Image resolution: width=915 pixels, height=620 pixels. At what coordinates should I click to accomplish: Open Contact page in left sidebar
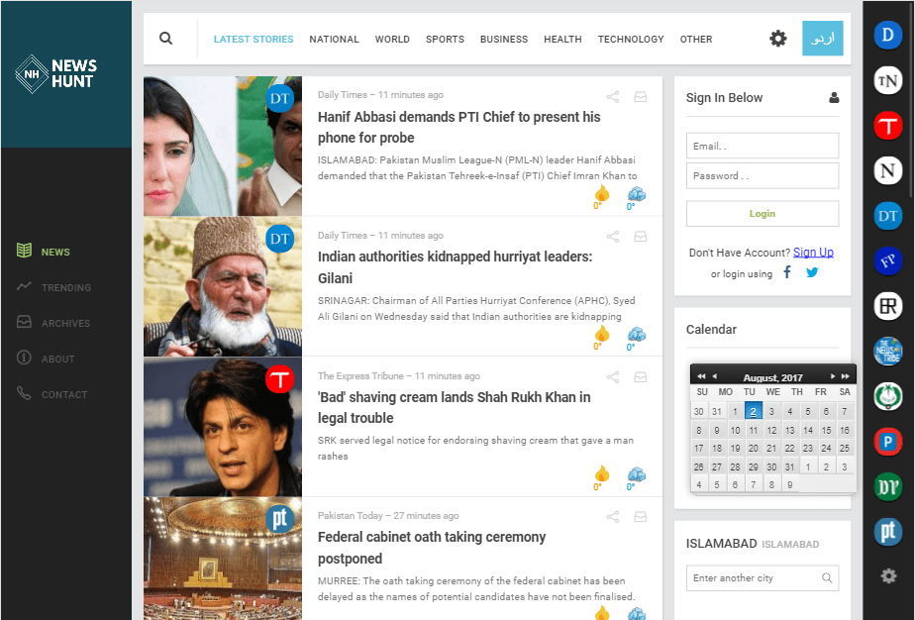pos(51,394)
